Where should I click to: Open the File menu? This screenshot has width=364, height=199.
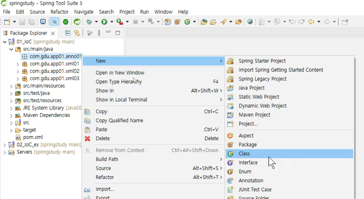7,12
